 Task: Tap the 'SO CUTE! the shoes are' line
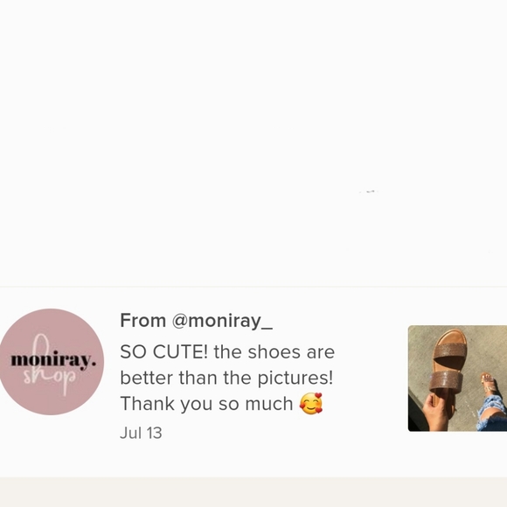[x=227, y=351]
